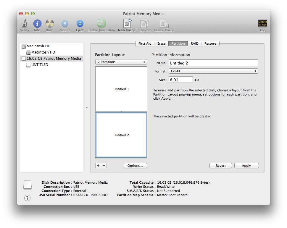This screenshot has width=287, height=228.
Task: Click the partition Name field
Action: pyautogui.click(x=213, y=63)
